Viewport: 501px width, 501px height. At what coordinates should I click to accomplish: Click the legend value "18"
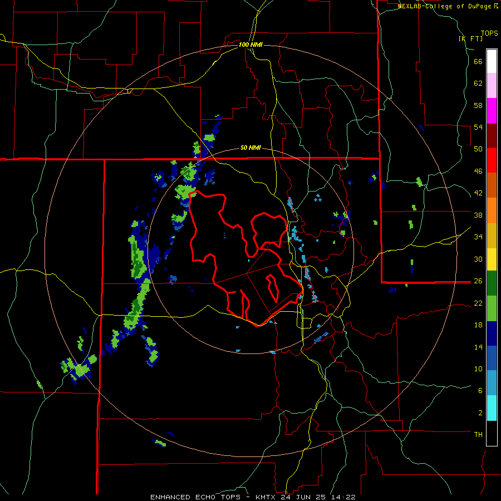point(478,325)
